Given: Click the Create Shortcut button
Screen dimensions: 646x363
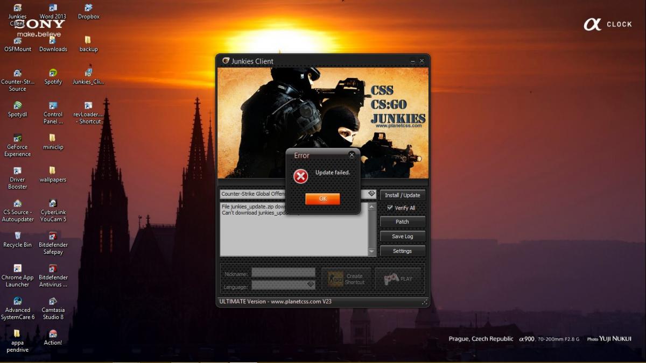Looking at the screenshot, I should click(346, 279).
